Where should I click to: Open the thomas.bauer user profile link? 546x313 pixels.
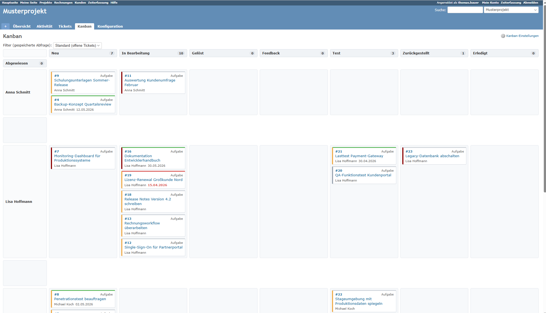(468, 2)
